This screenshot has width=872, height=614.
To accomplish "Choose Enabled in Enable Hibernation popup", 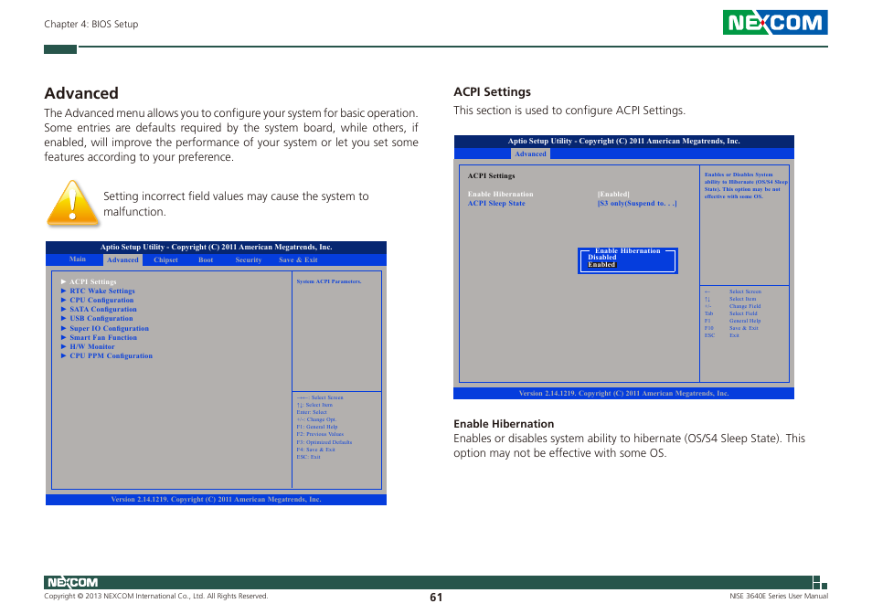I will [x=601, y=264].
